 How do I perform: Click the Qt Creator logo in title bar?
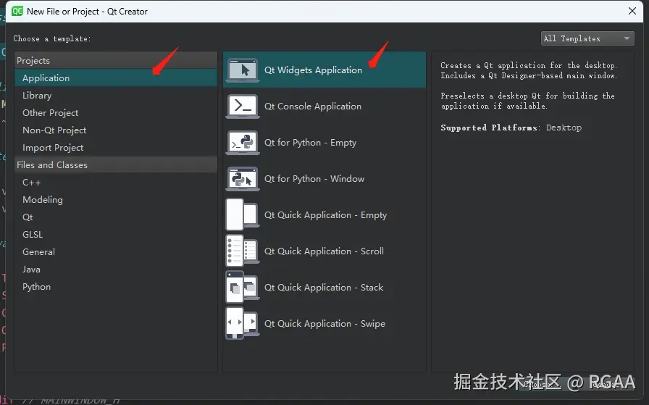coord(17,11)
